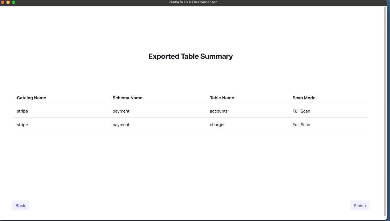
Task: Click stripe catalog in the charges row
Action: (22, 125)
